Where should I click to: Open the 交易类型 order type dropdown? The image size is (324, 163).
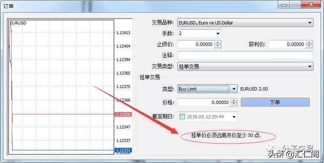point(245,67)
